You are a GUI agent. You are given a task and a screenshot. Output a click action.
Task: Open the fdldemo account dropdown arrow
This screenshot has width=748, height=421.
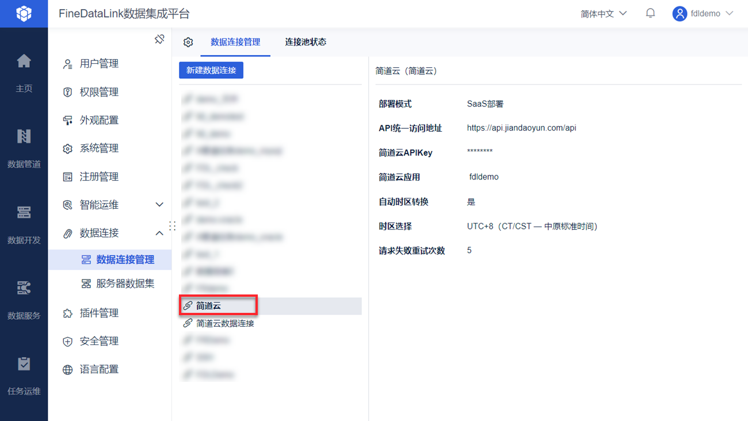(x=730, y=13)
